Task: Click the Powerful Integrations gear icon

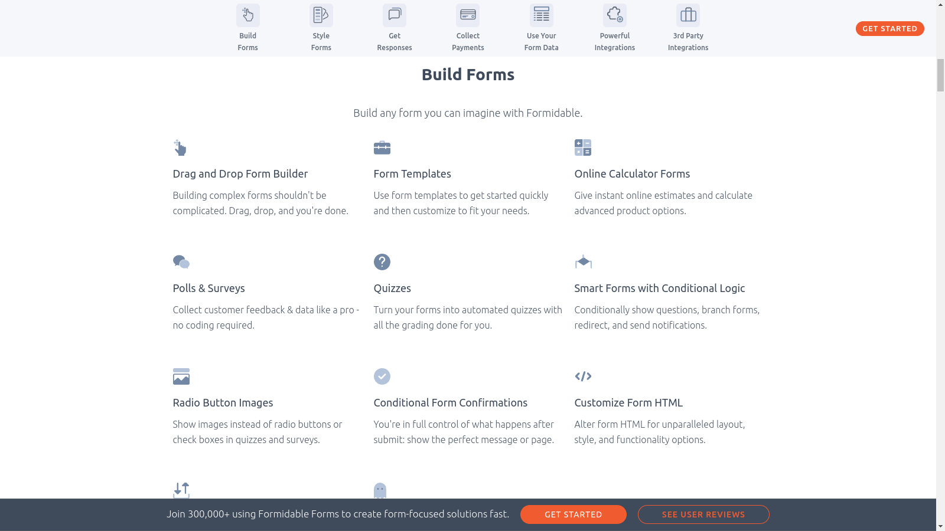Action: (x=614, y=14)
